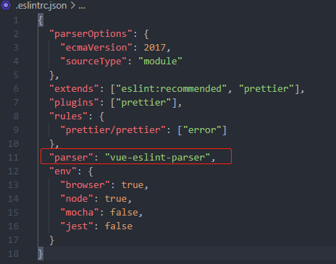Click the "prettier/prettier" rule key
Screen dimensions: 336x264
tap(113, 130)
